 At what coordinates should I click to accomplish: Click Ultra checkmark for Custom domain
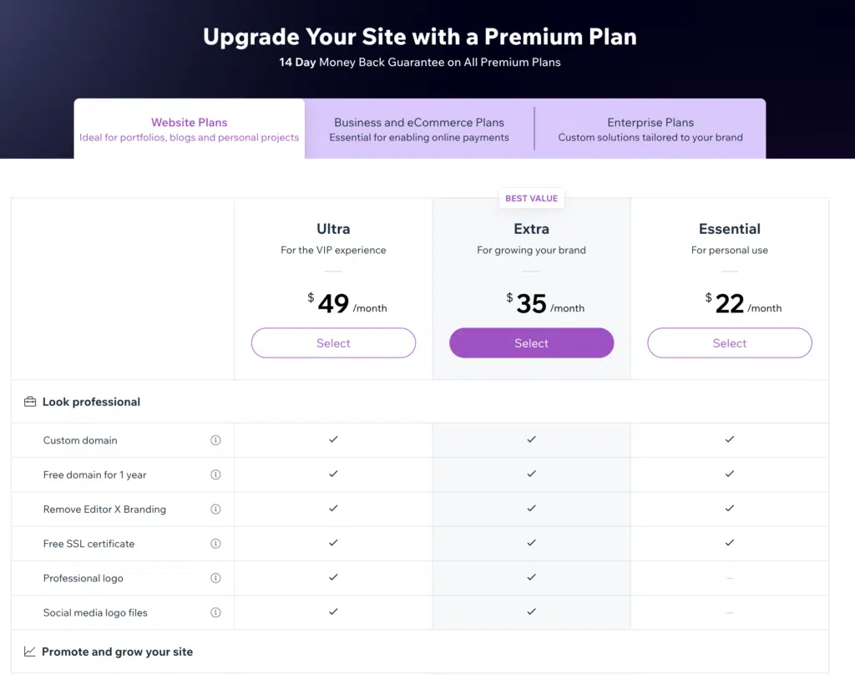coord(333,439)
